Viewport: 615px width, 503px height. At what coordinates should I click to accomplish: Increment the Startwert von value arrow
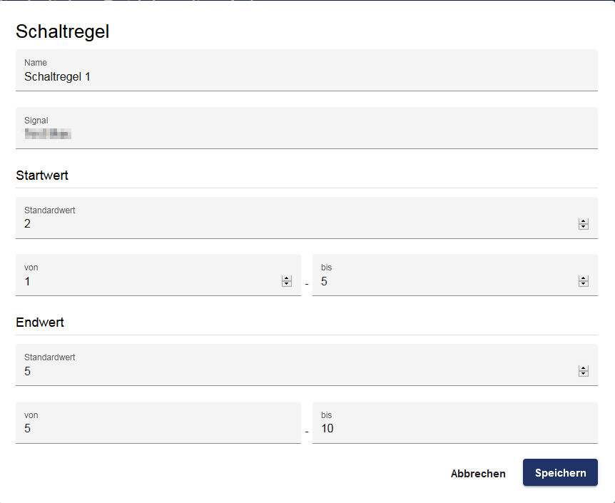(286, 278)
